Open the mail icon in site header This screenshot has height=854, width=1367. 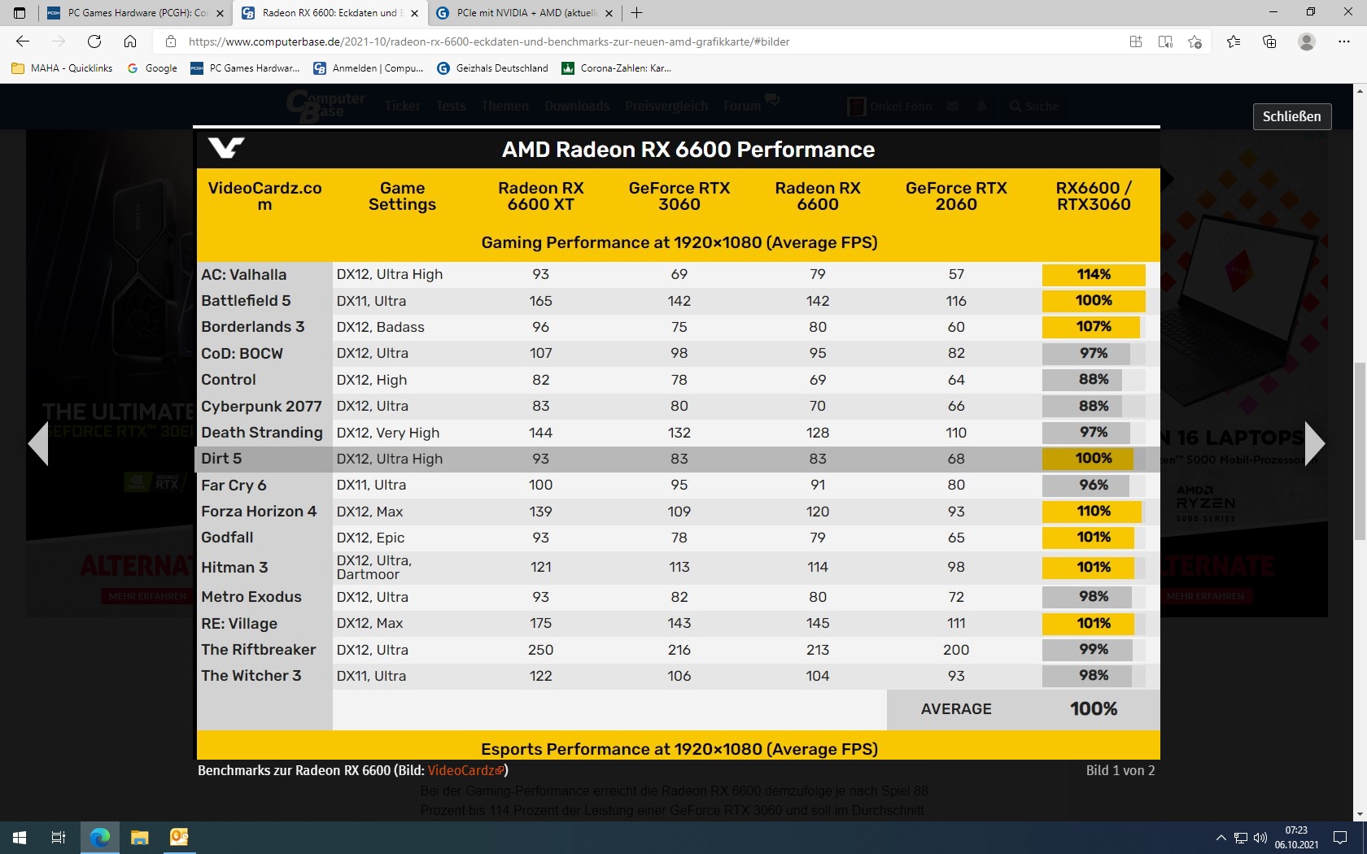pyautogui.click(x=952, y=107)
